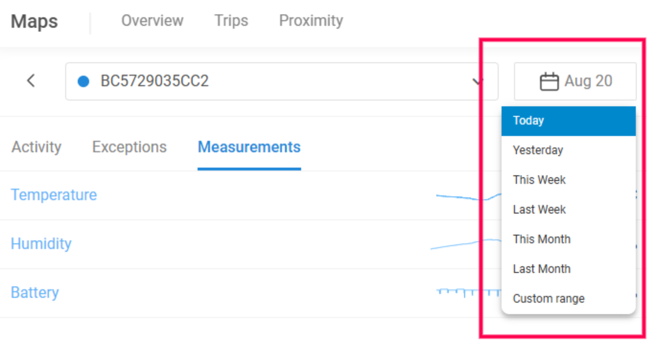Expand the BC5729035CC2 device dropdown chevron
Screen dimensions: 647x355
(x=477, y=81)
